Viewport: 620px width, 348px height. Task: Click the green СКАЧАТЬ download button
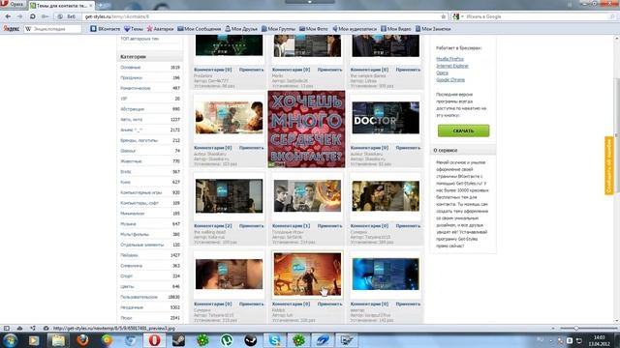coord(463,130)
